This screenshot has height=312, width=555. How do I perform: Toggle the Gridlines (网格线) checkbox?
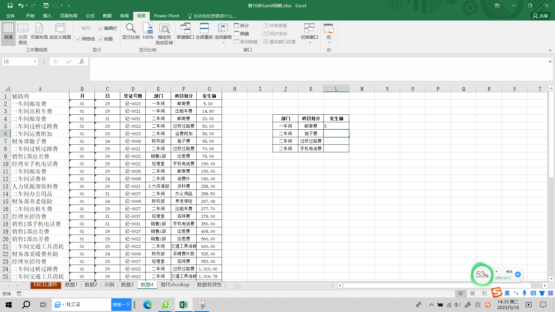tap(78, 39)
